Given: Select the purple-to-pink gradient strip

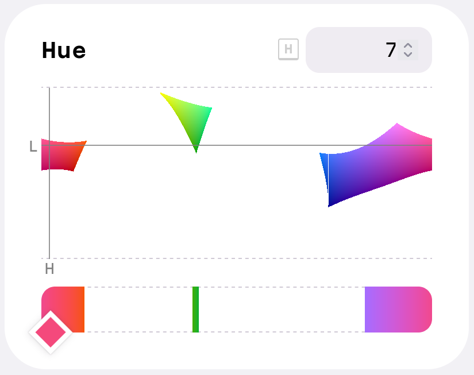Looking at the screenshot, I should [x=398, y=310].
